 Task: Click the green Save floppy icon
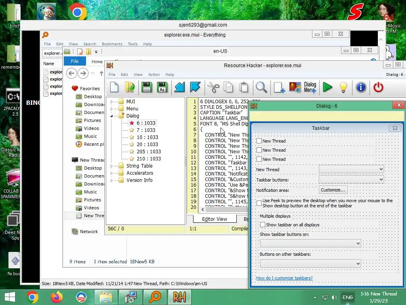[x=147, y=87]
